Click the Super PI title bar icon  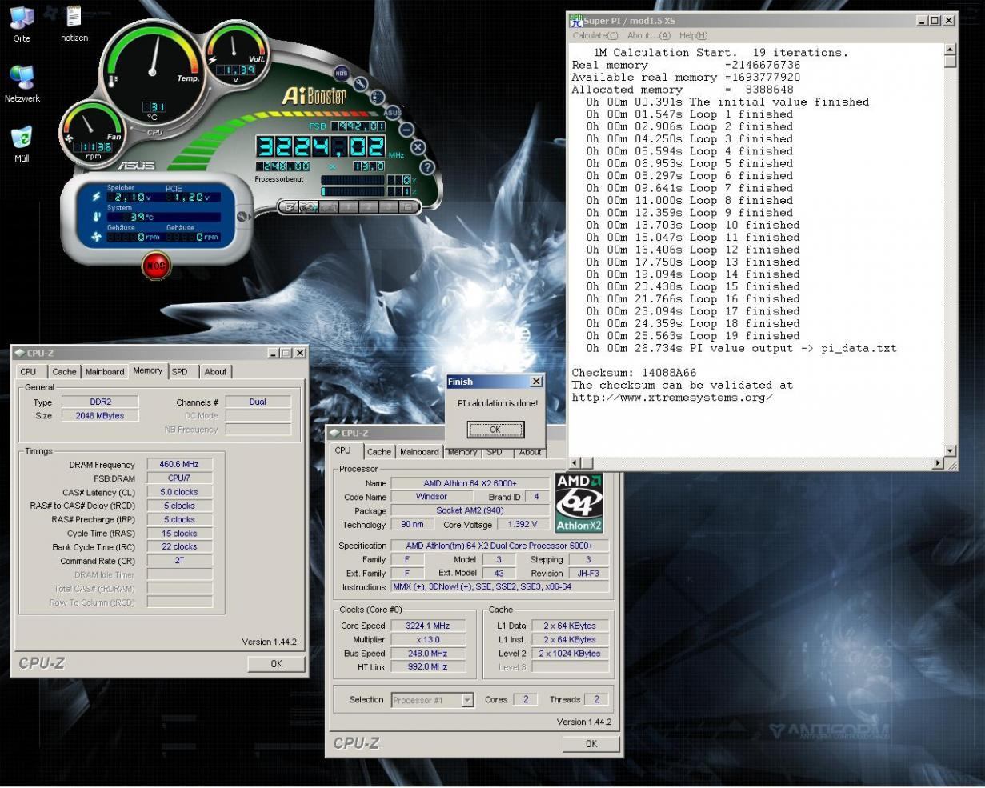click(x=575, y=21)
